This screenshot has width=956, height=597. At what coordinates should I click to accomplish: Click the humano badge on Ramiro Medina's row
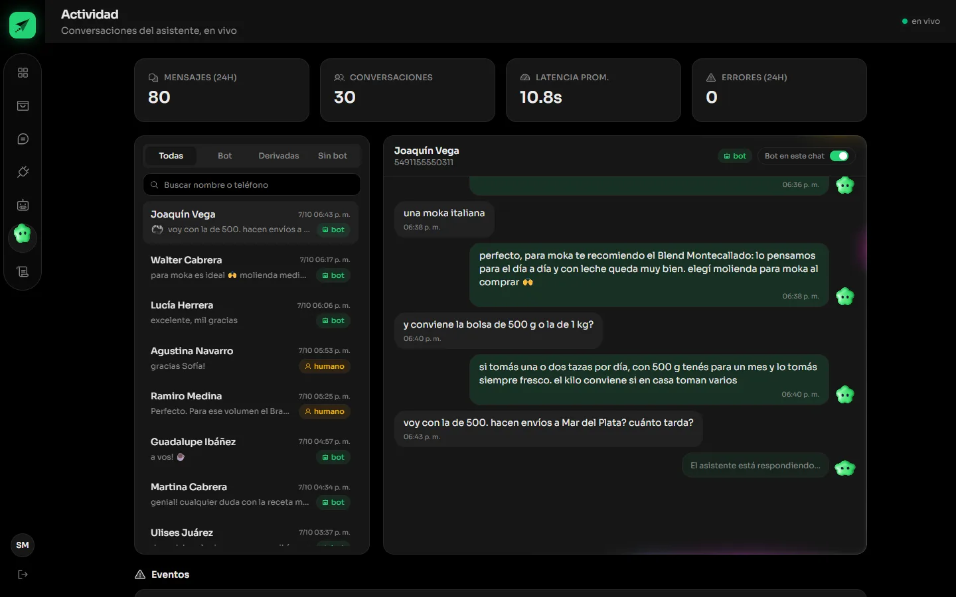pos(325,411)
